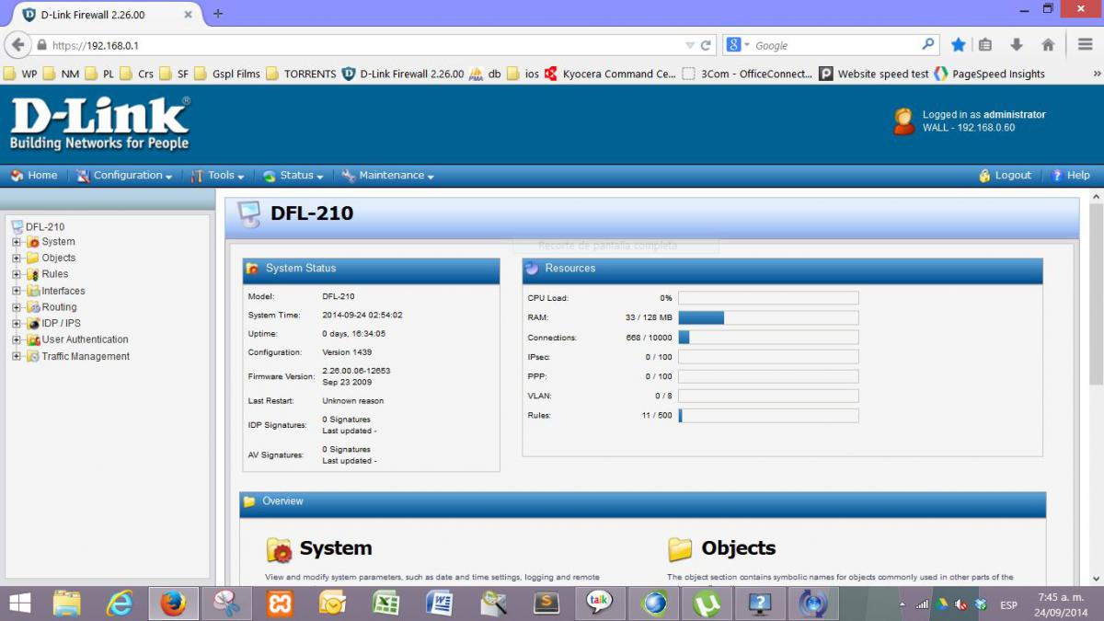The width and height of the screenshot is (1104, 621).
Task: Expand the Interfaces tree node
Action: 17,291
